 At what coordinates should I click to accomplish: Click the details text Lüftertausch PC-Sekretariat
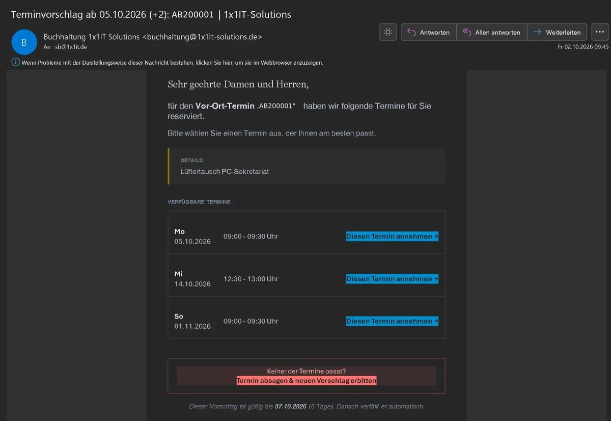click(x=225, y=172)
